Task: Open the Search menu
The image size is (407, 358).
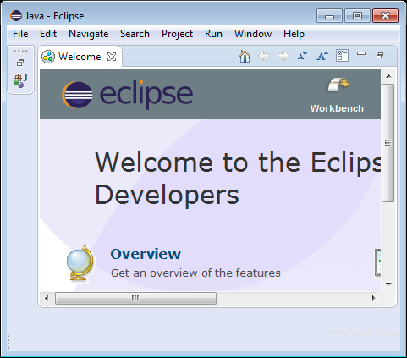Action: click(x=135, y=34)
